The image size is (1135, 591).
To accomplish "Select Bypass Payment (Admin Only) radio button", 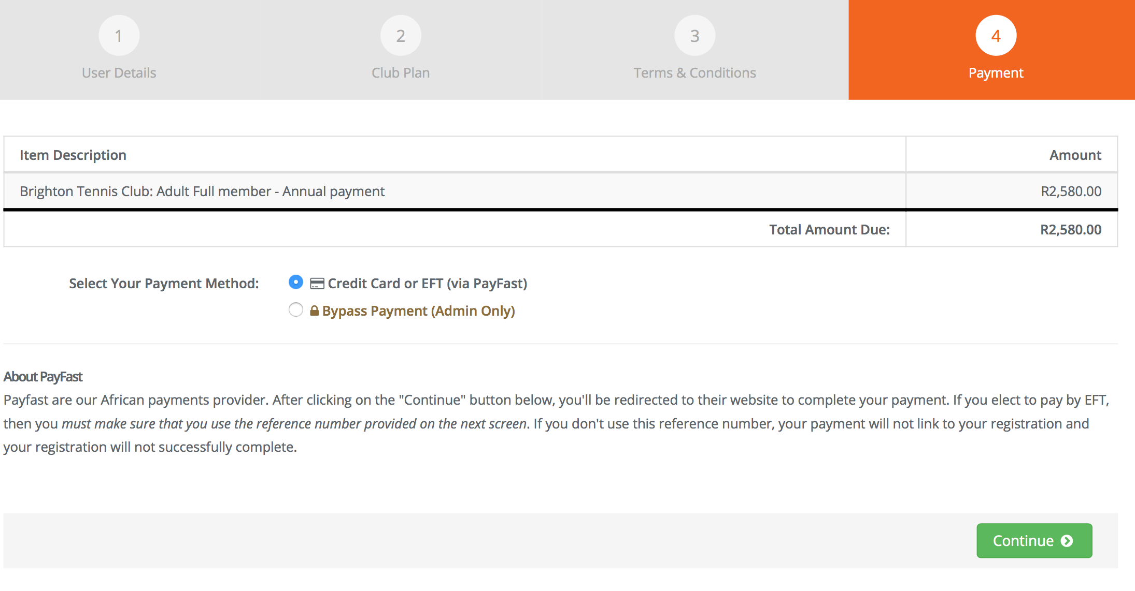I will pos(295,309).
